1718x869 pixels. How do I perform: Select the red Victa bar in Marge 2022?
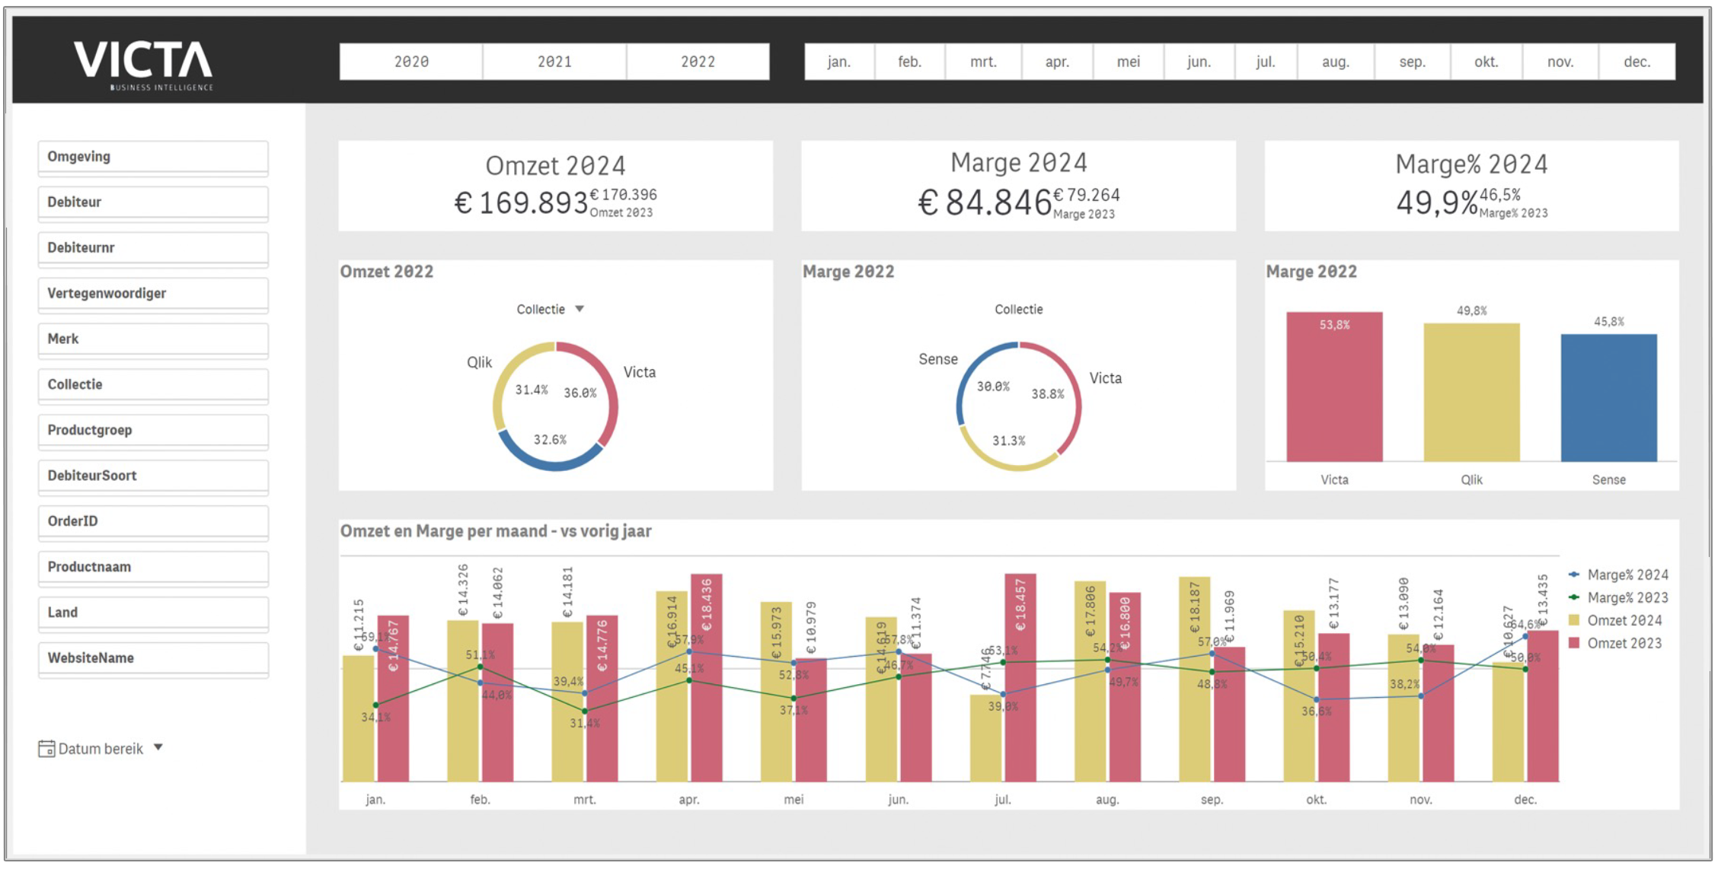[1334, 387]
